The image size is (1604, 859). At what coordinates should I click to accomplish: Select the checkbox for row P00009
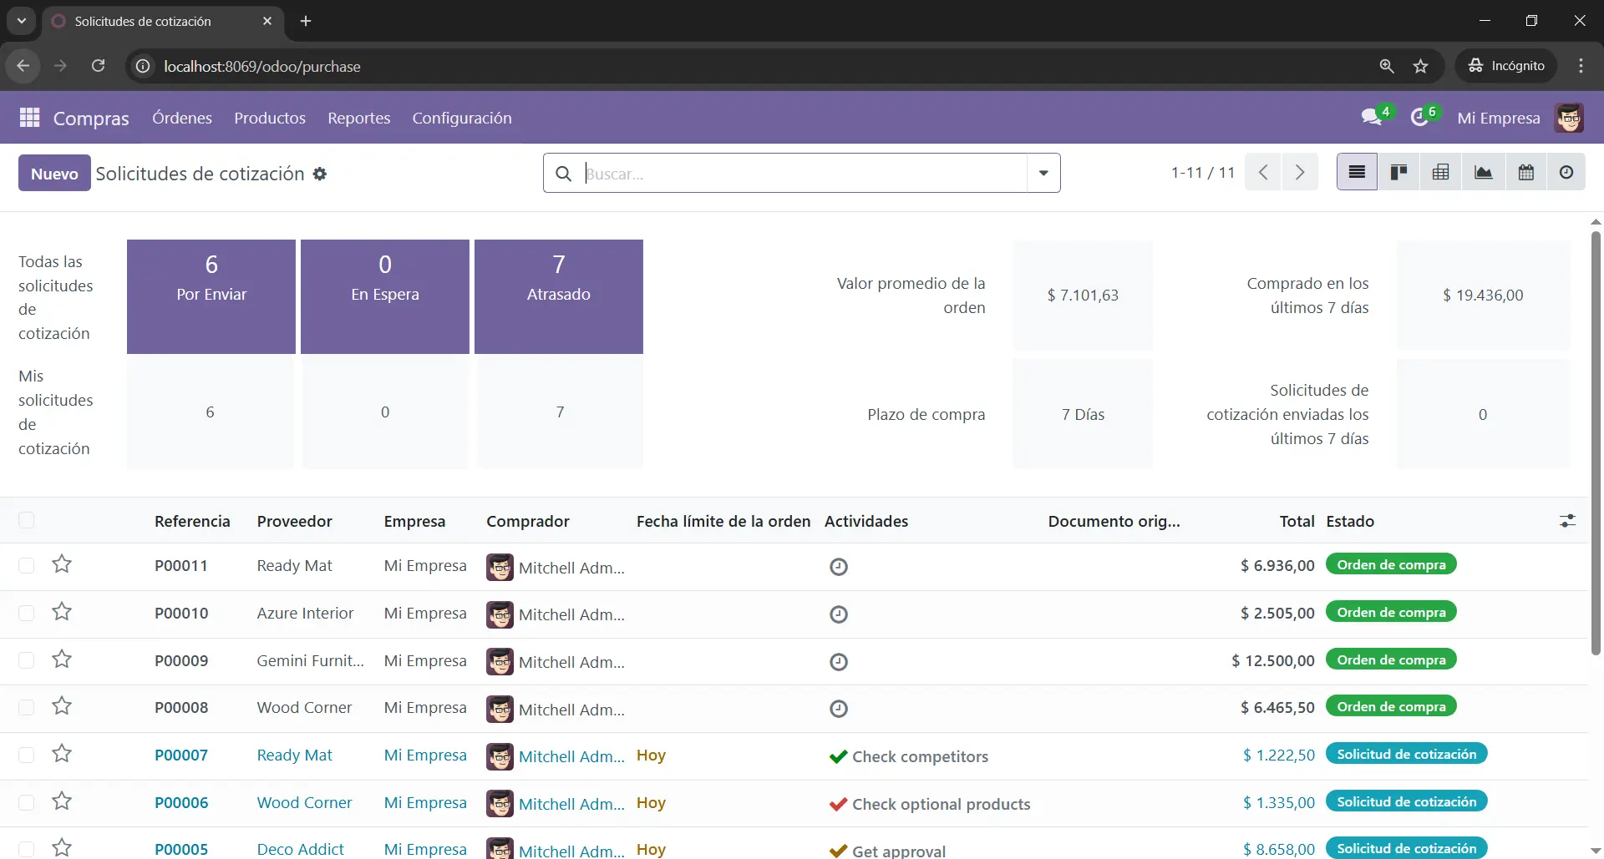[x=27, y=660]
